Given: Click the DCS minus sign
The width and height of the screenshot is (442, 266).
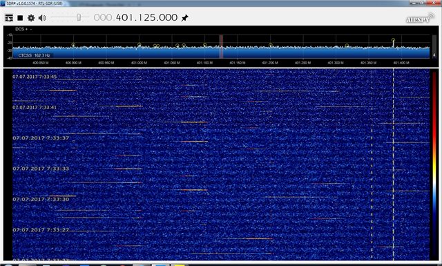Looking at the screenshot, I should (30, 29).
